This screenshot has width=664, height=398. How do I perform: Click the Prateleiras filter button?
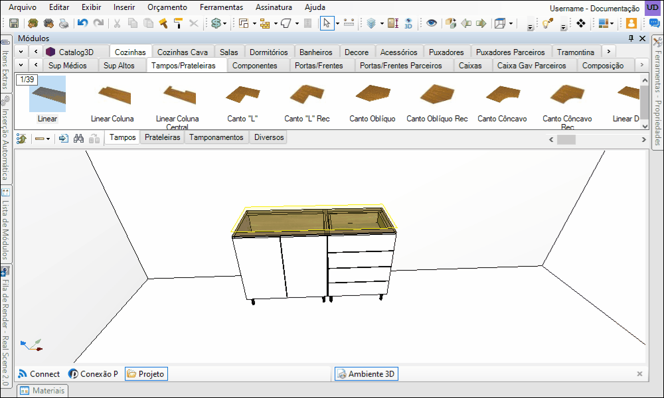click(x=162, y=137)
